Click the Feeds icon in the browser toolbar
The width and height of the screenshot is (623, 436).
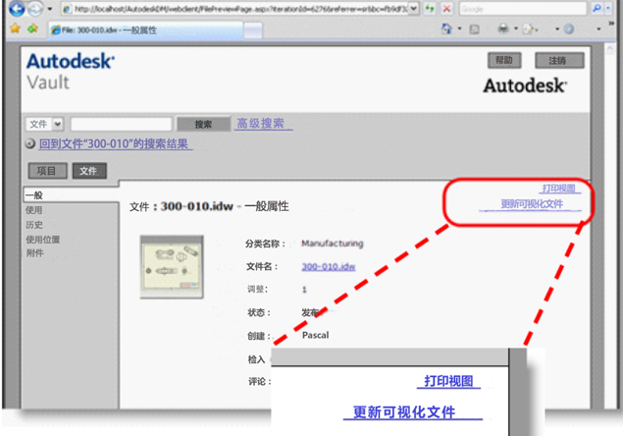pos(475,29)
